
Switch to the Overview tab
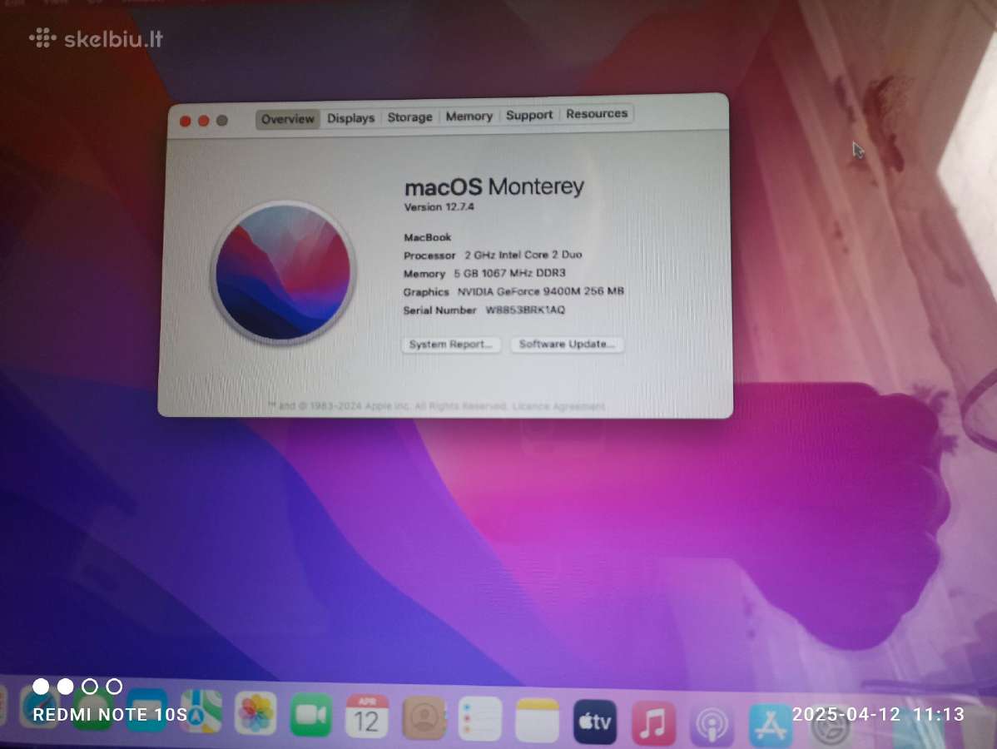(287, 119)
